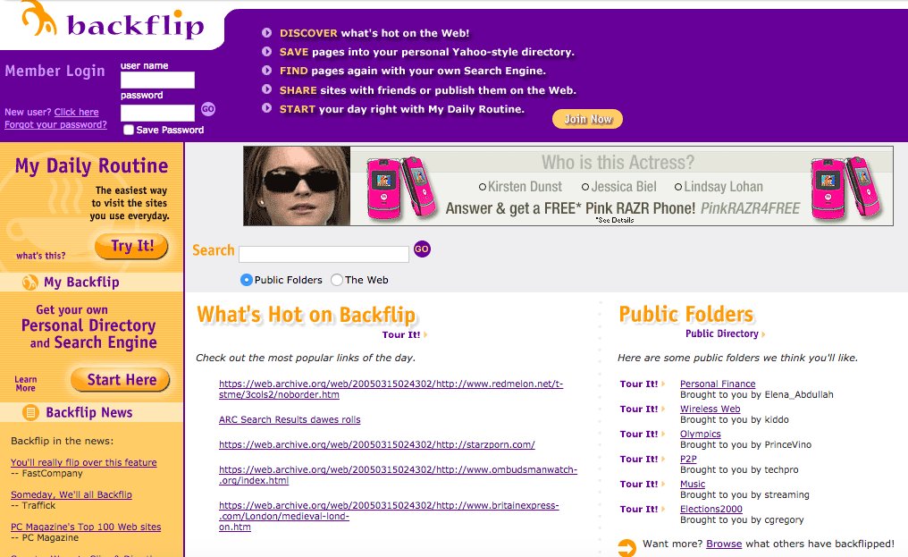Click the password input field
Image resolution: width=908 pixels, height=557 pixels.
(157, 113)
